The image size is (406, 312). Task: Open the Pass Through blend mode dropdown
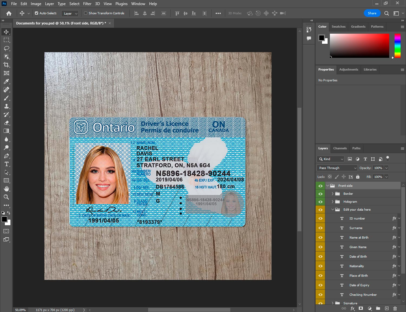click(337, 168)
